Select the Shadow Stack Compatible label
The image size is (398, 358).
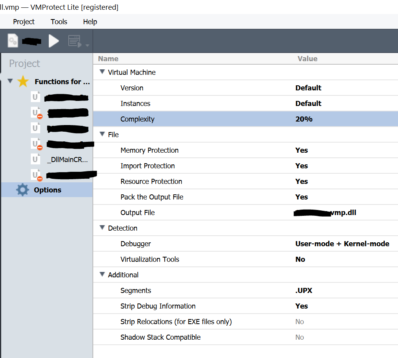160,337
